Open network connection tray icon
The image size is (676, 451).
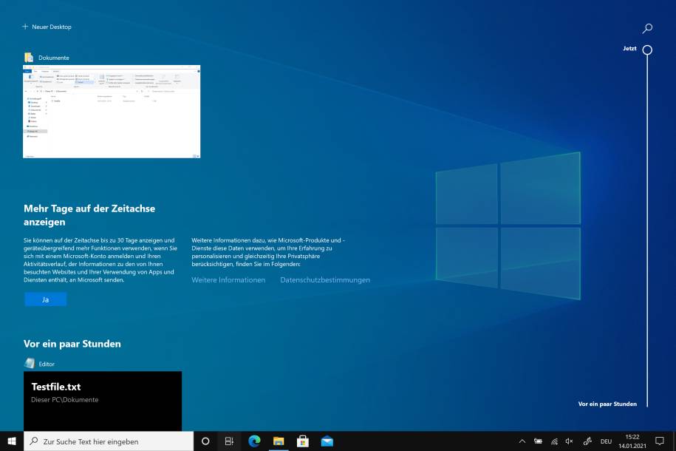pos(554,441)
